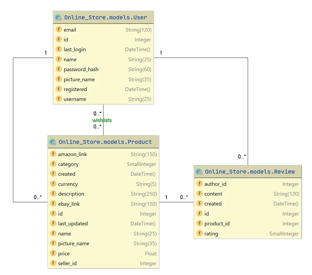Click the class icon beside Online_Store.models.Product

pyautogui.click(x=53, y=142)
